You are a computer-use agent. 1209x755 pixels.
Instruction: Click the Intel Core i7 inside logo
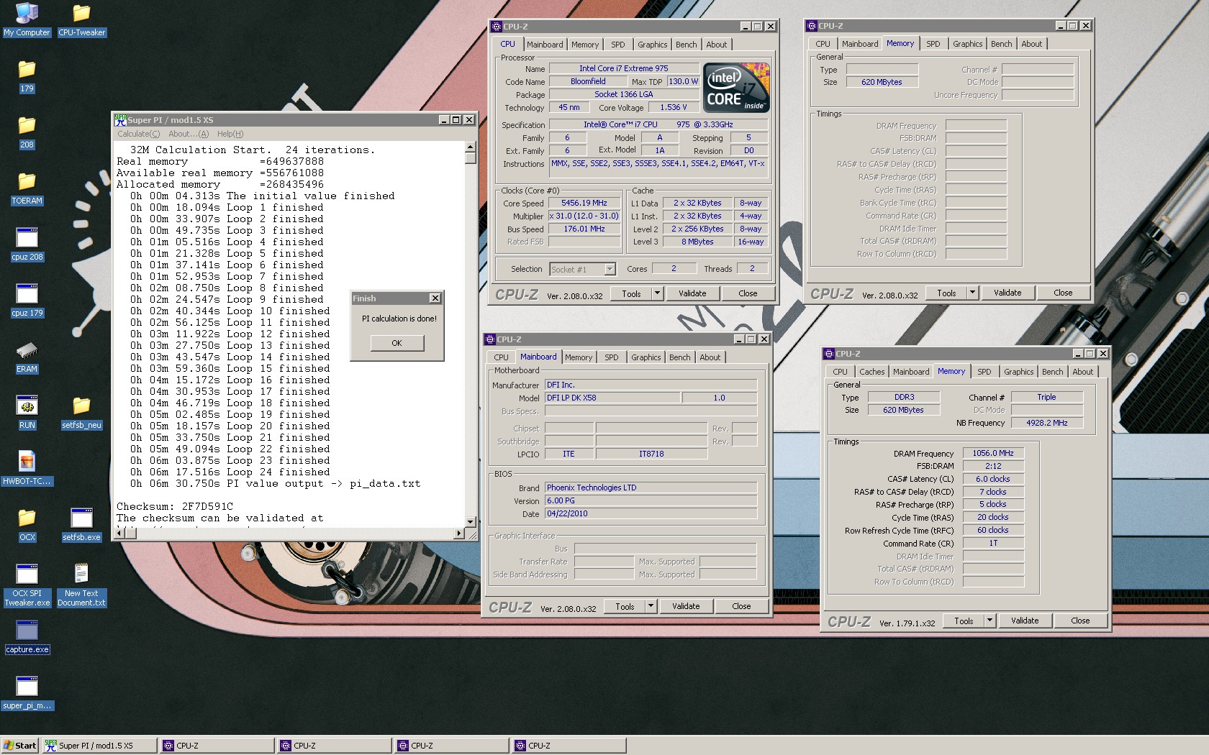tap(736, 88)
